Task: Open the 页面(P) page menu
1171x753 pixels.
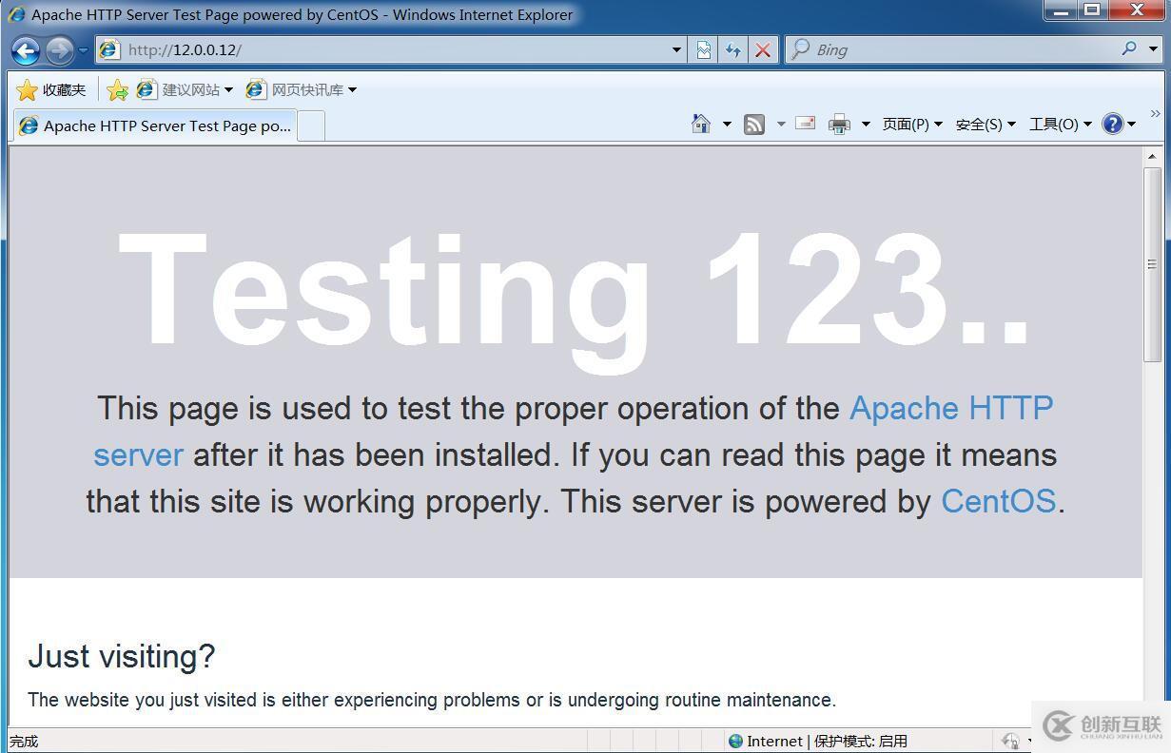Action: point(912,124)
